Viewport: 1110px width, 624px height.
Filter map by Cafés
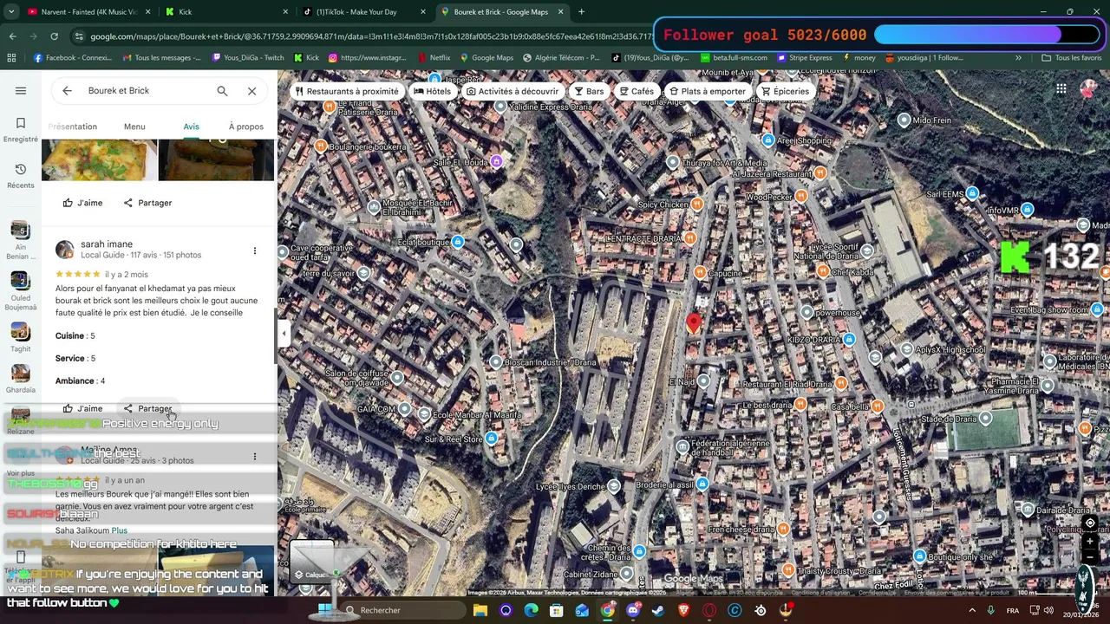pos(636,91)
